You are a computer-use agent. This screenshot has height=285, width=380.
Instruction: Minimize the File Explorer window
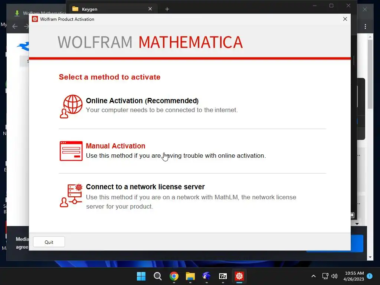click(315, 6)
